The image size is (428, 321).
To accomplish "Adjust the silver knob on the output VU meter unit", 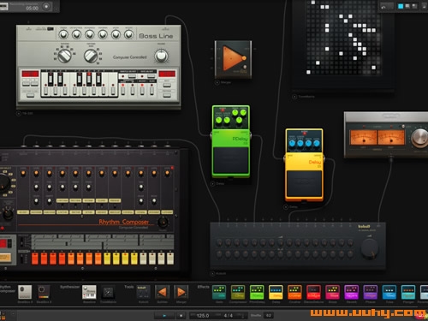I will pyautogui.click(x=419, y=138).
